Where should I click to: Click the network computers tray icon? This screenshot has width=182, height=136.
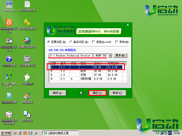[162, 133]
